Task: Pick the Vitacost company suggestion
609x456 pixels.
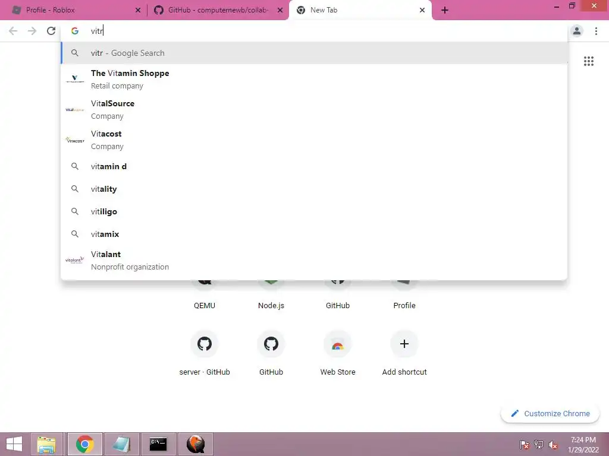Action: click(x=314, y=140)
